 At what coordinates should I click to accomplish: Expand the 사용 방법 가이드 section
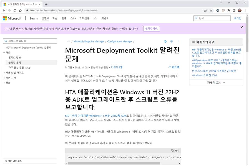[x=14, y=73]
